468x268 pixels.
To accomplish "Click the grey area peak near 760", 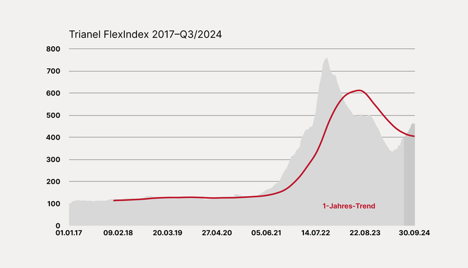I will pos(326,58).
